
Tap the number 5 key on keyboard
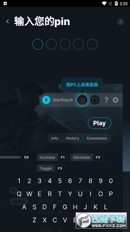(60, 181)
